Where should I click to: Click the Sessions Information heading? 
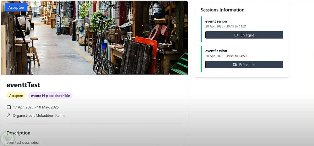(x=223, y=10)
